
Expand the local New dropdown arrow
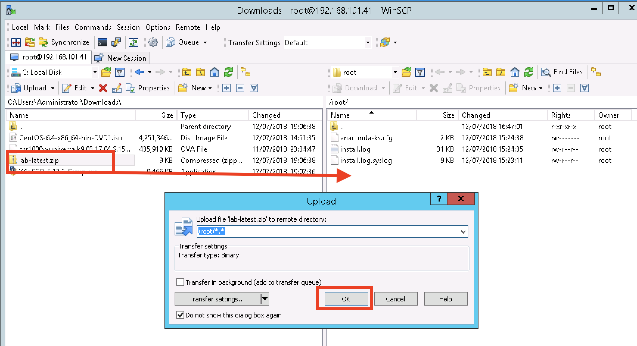[x=210, y=88]
